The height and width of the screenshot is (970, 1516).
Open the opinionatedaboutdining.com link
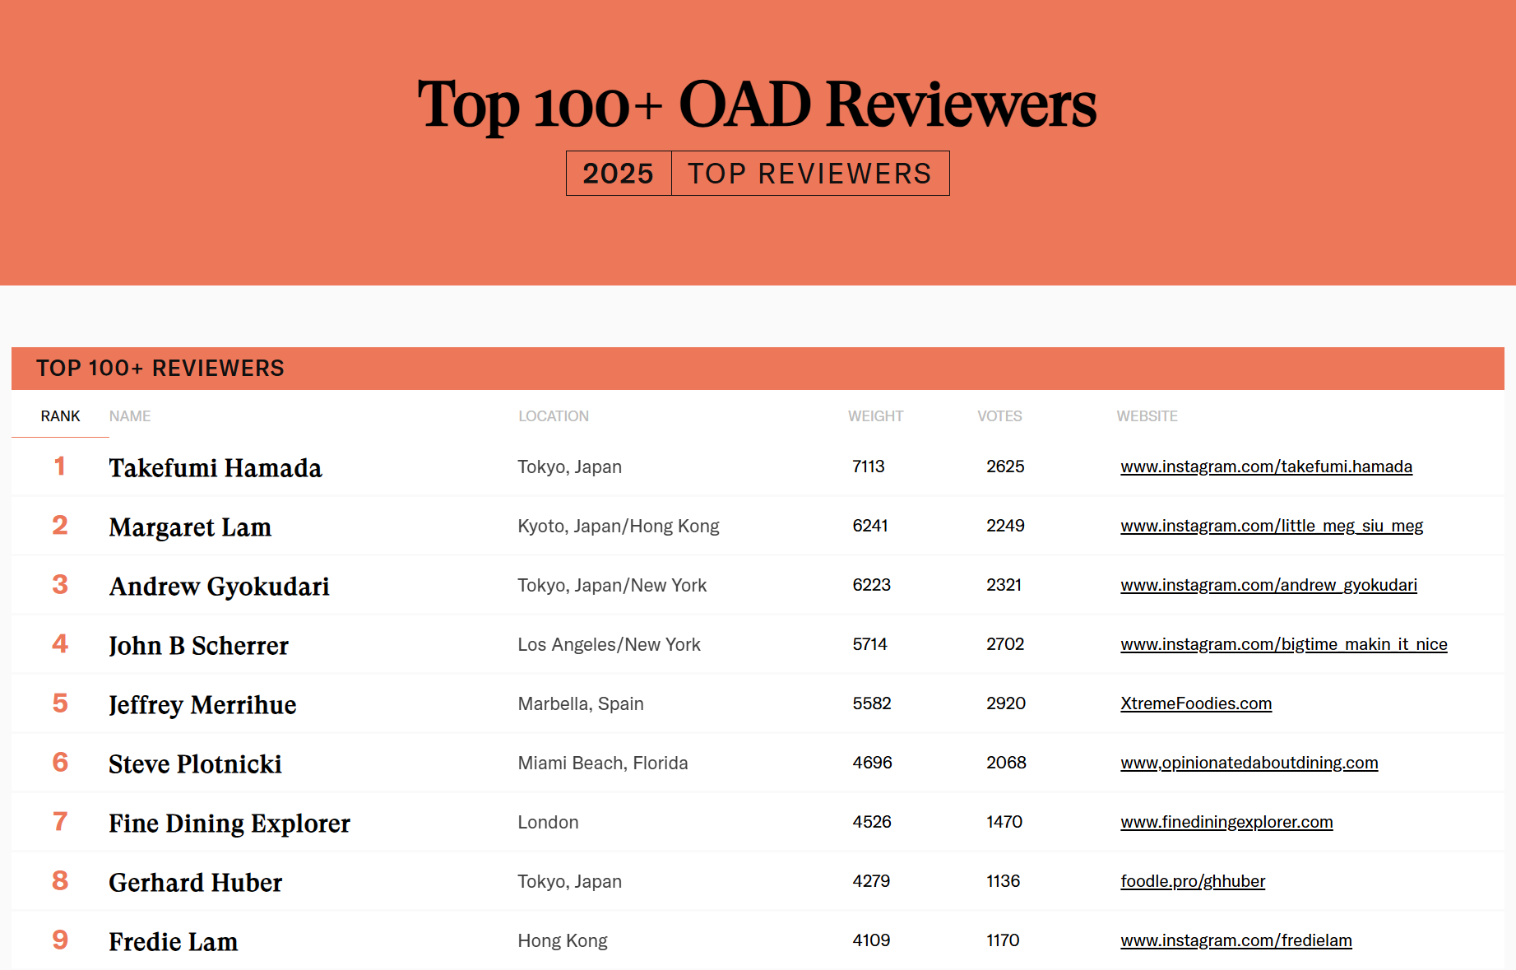(x=1249, y=763)
